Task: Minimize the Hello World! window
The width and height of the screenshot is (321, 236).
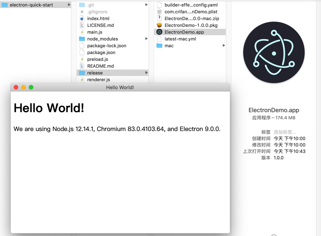Action: point(23,87)
